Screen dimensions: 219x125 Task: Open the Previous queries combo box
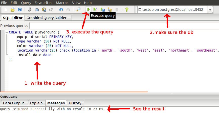(124, 25)
